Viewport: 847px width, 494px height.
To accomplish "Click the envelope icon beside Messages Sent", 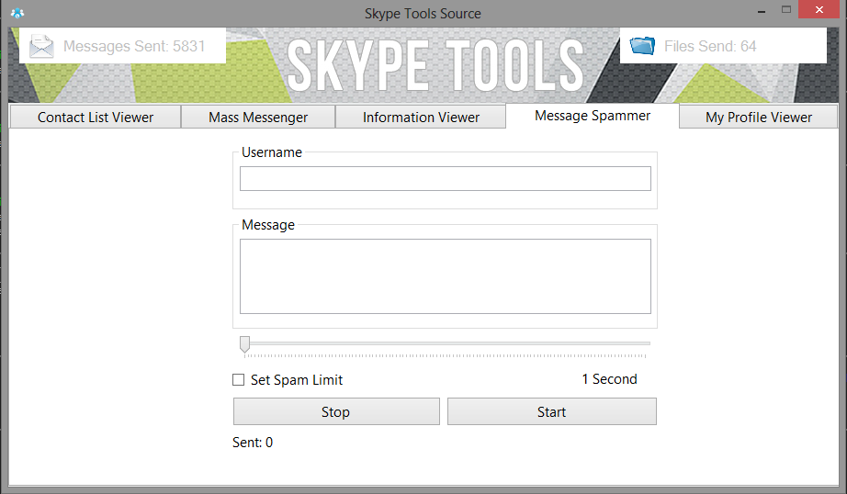I will tap(41, 46).
